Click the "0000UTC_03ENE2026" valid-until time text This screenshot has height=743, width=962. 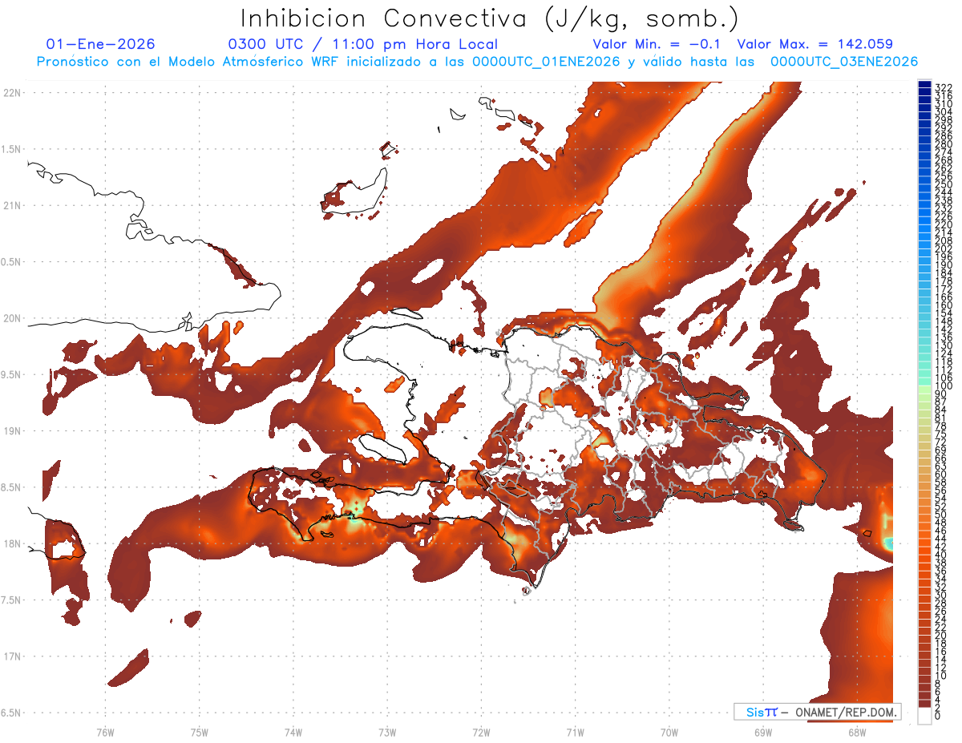(x=843, y=62)
